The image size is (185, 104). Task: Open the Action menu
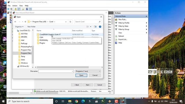click(x=15, y=6)
